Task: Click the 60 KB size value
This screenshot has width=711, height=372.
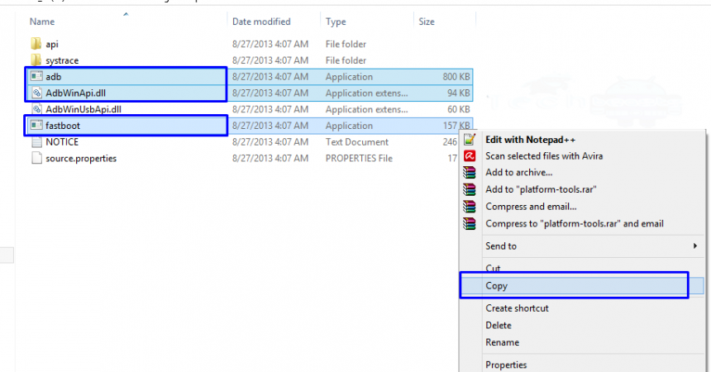Action: pyautogui.click(x=459, y=109)
